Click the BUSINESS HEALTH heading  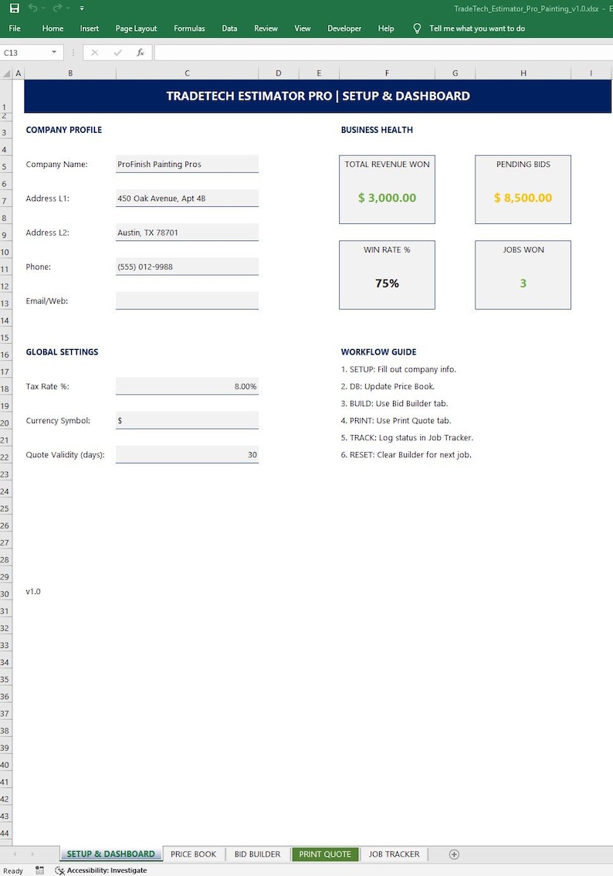[377, 130]
